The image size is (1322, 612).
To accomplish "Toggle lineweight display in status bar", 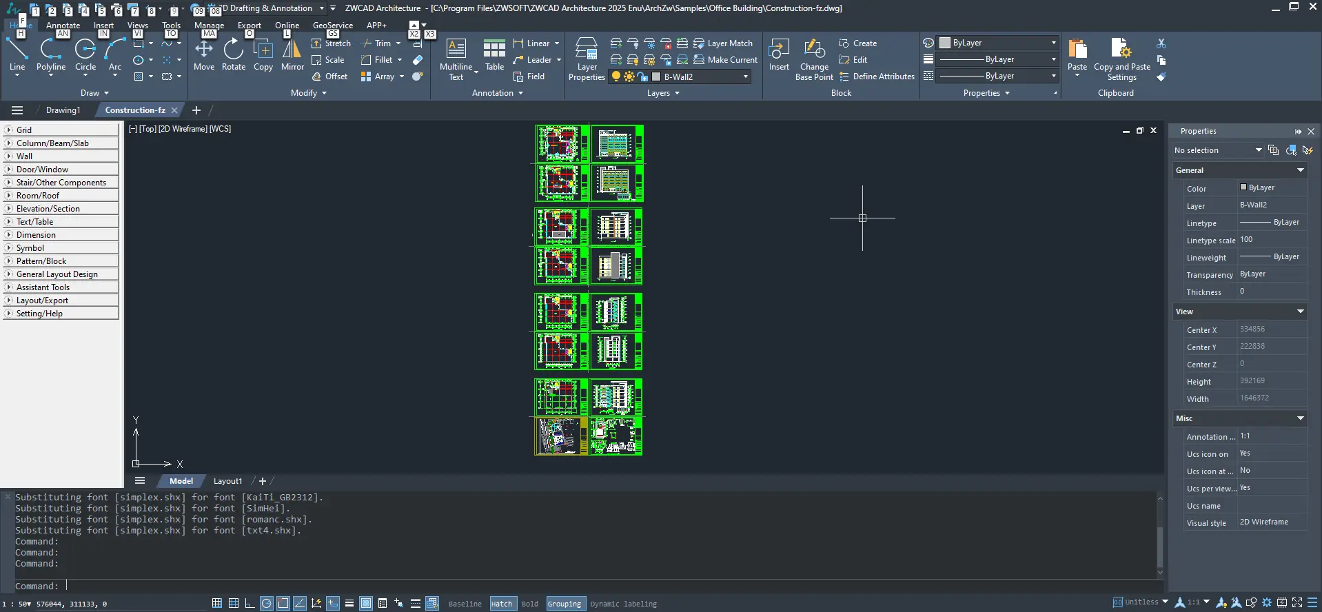I will [x=349, y=603].
